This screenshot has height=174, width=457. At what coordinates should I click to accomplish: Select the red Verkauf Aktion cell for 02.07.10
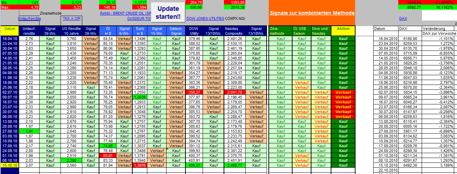point(343,92)
